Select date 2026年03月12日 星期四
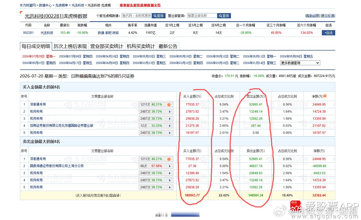 [186, 63]
